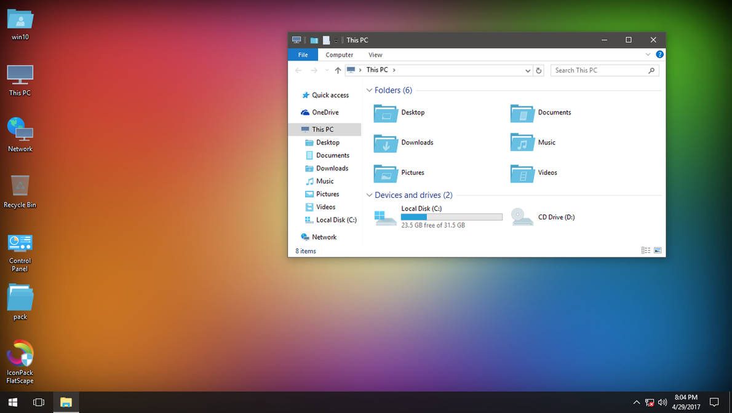Select the CD Drive (D:) item
The width and height of the screenshot is (732, 413).
[x=543, y=217]
